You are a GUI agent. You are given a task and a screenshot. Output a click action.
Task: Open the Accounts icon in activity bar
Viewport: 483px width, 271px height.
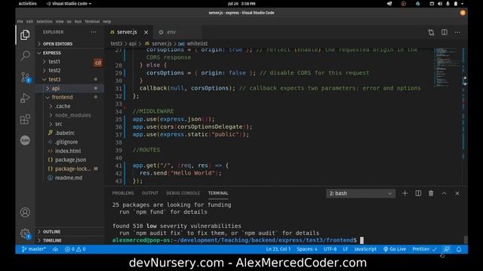coord(25,212)
